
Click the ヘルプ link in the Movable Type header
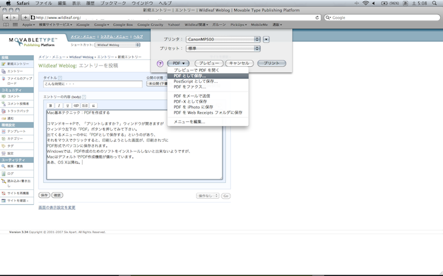point(138,37)
